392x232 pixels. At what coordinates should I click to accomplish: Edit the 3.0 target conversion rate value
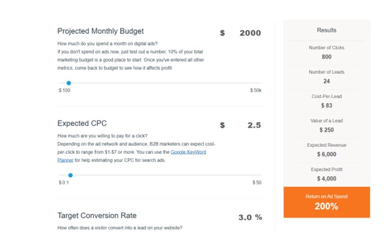point(245,217)
